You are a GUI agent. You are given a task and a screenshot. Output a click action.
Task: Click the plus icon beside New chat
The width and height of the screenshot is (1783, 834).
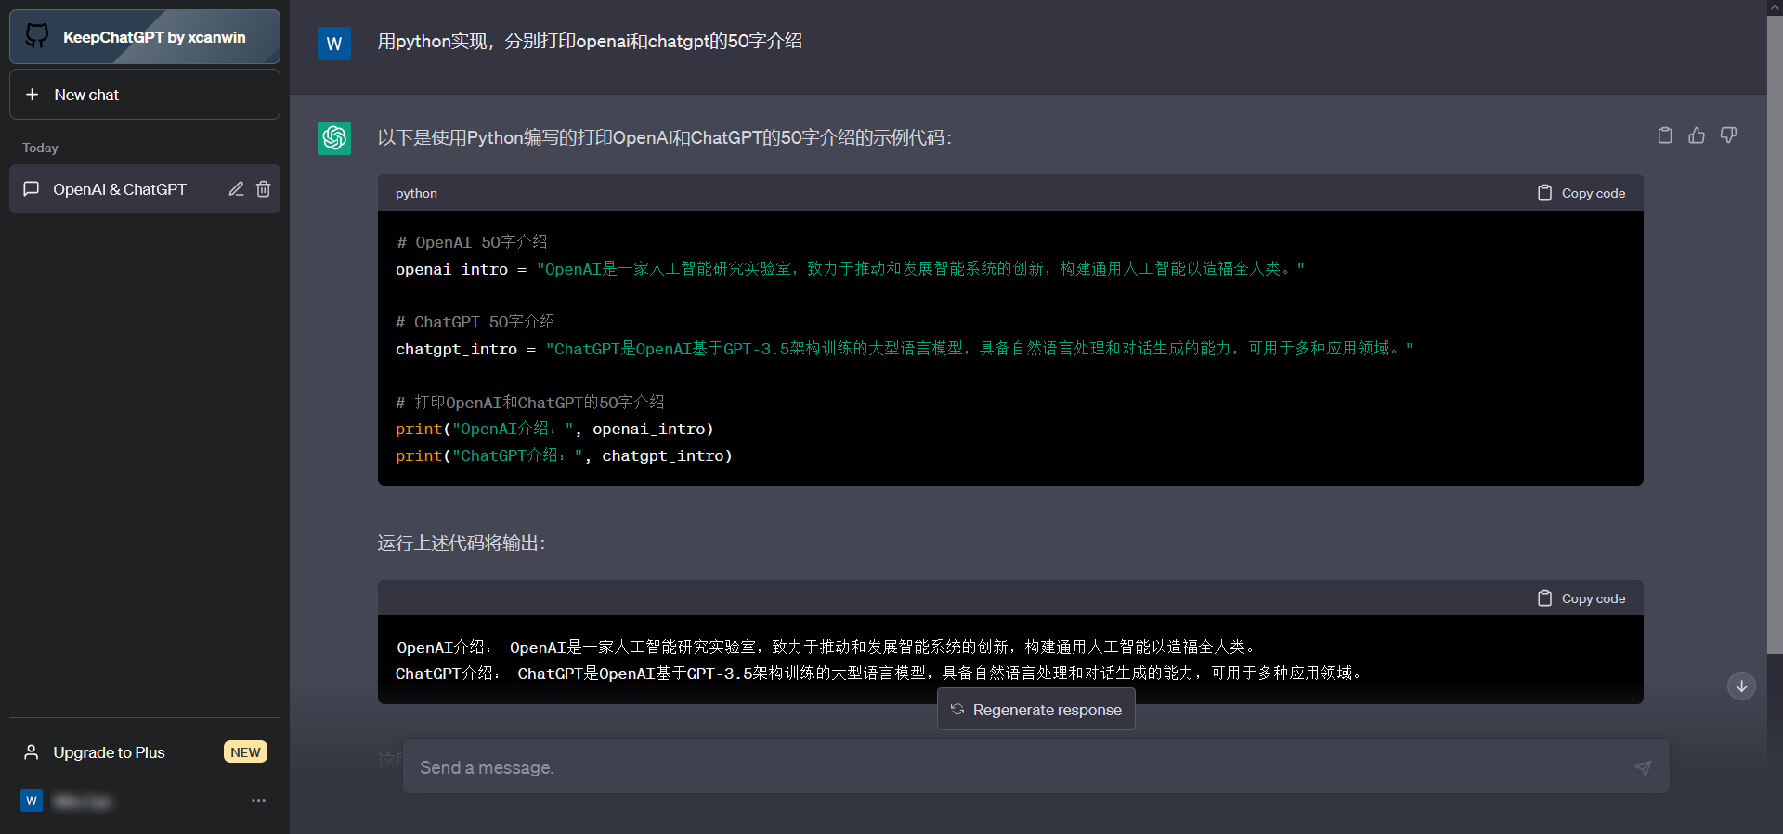pos(32,95)
